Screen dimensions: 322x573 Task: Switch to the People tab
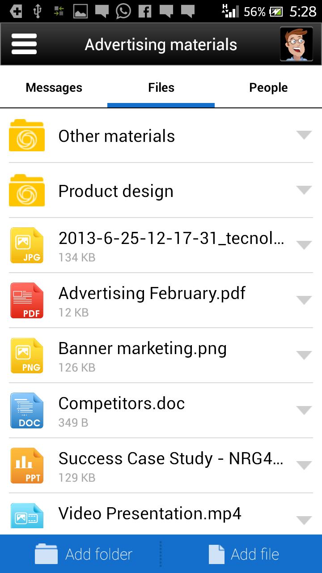(x=268, y=88)
